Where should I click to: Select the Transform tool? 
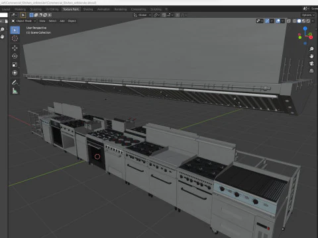click(15, 73)
